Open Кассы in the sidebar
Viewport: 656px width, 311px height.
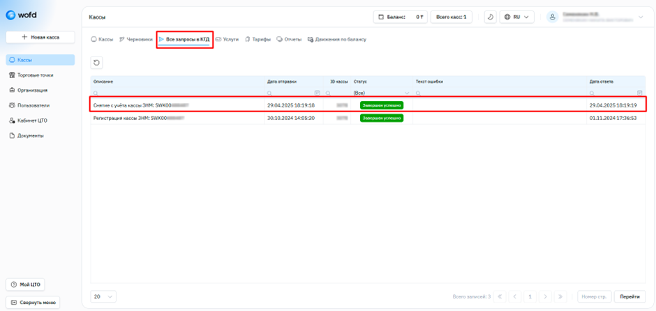click(x=40, y=60)
